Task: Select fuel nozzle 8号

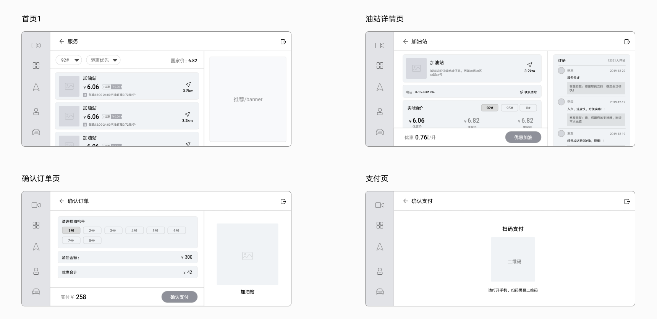Action: [x=92, y=240]
